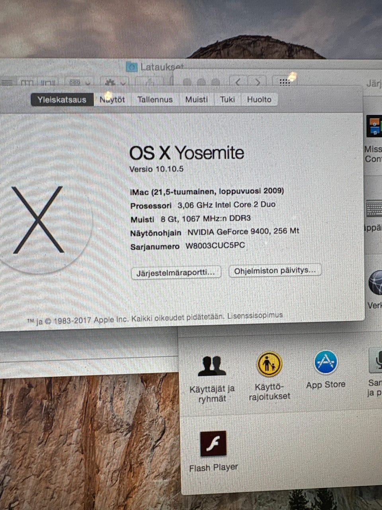Click the OS X Yosemite heading
Viewport: 382px width, 510px height.
pos(187,153)
